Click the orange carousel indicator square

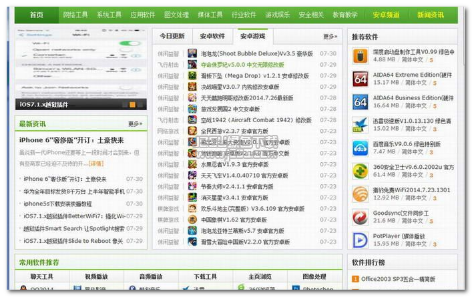132,105
